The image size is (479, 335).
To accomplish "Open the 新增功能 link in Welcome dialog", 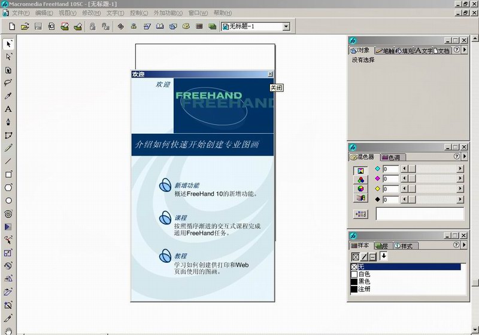I will 187,185.
